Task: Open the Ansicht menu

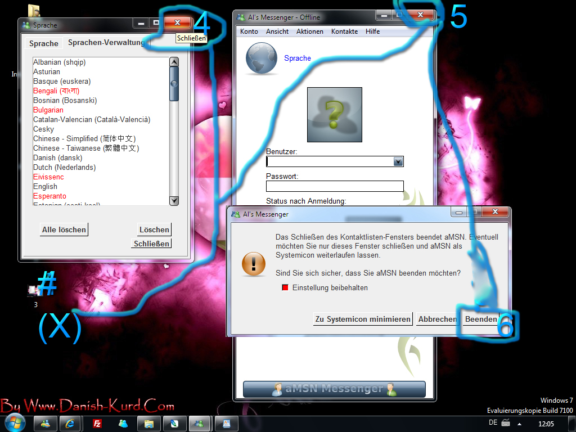Action: click(277, 31)
